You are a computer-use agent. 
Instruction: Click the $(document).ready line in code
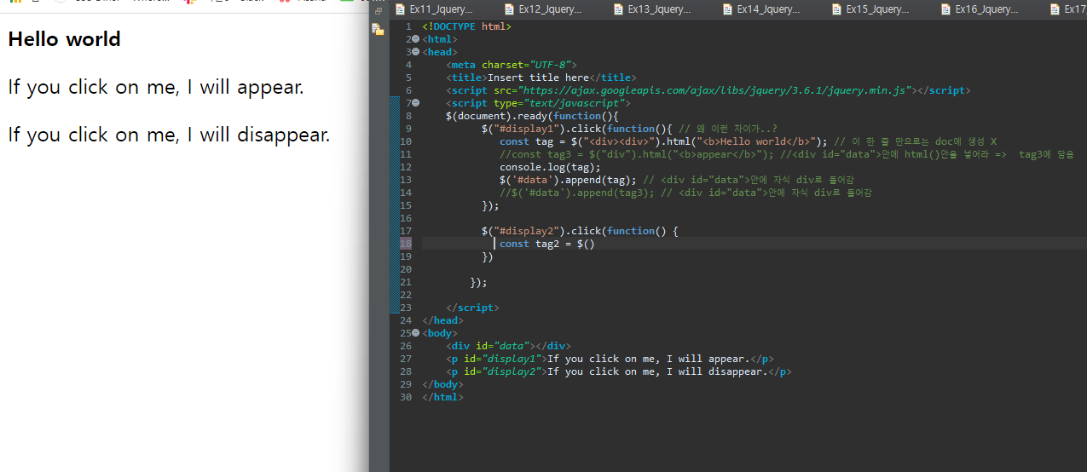click(x=531, y=116)
